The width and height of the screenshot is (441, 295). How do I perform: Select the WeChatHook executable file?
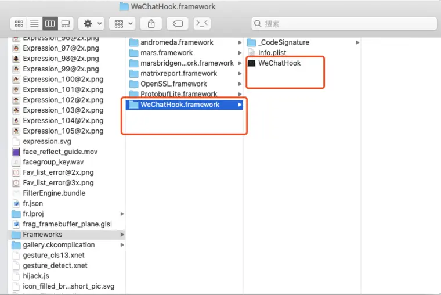(x=302, y=63)
